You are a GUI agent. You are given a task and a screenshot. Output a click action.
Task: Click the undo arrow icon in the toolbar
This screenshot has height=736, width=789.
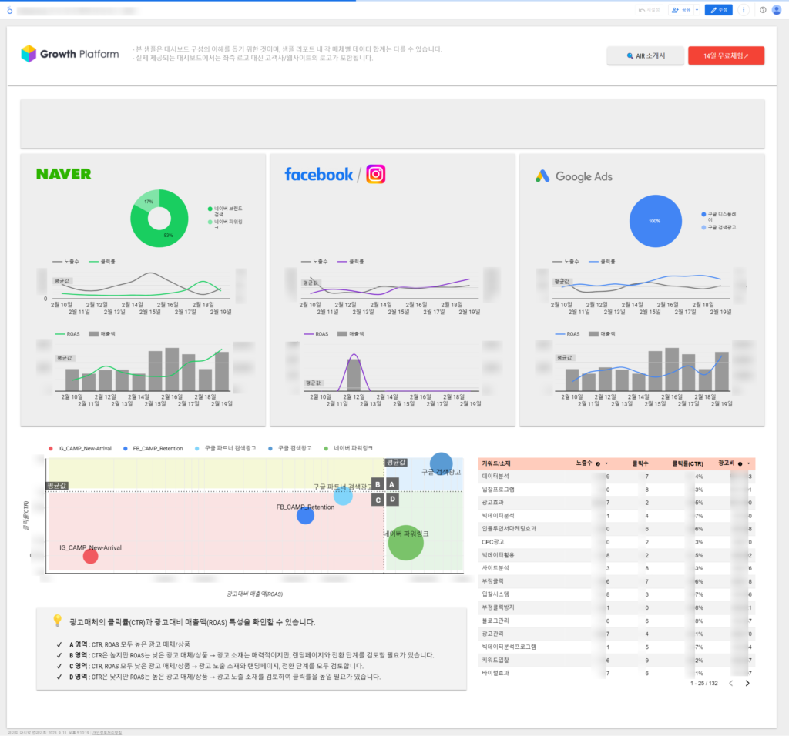click(640, 9)
